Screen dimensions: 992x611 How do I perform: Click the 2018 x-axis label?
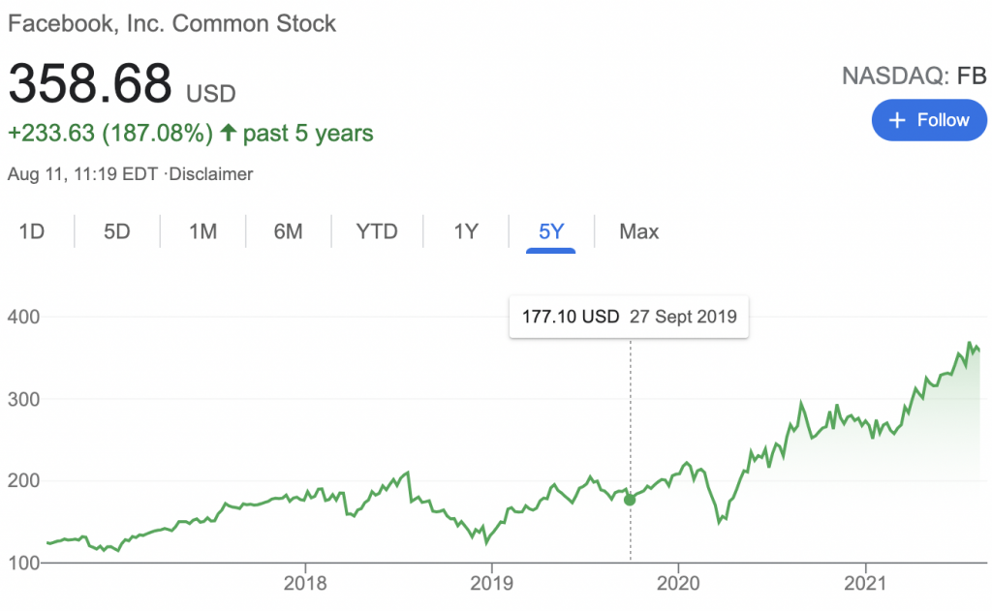tap(305, 585)
